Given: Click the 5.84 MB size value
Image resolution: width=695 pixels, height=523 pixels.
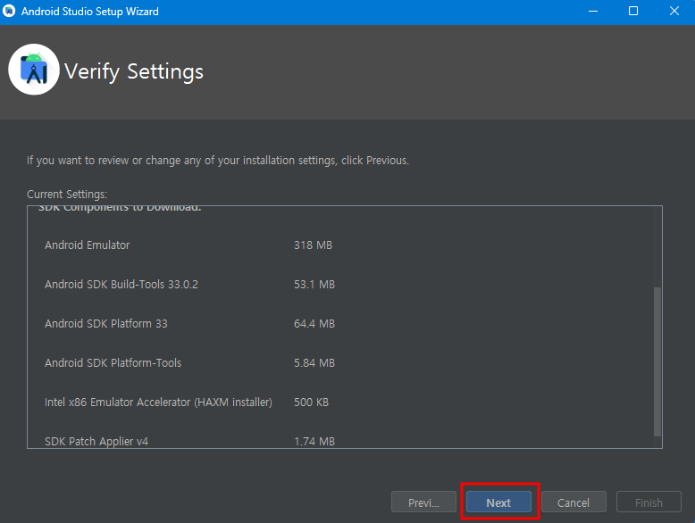Looking at the screenshot, I should tap(314, 363).
